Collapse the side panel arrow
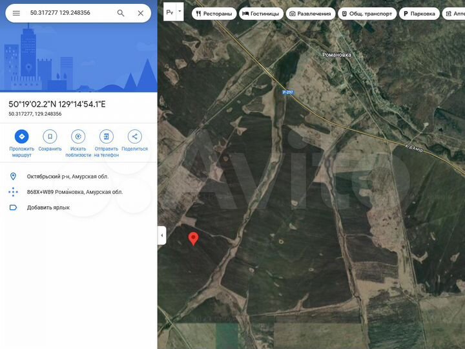The image size is (465, 349). pos(161,236)
